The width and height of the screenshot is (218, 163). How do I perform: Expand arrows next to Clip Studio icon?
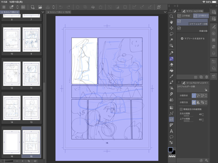click(x=17, y=7)
